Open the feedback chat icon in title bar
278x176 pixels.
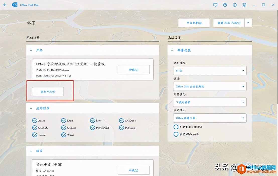pyautogui.click(x=215, y=5)
